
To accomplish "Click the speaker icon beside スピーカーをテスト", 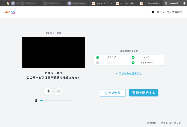I will 117,73.
